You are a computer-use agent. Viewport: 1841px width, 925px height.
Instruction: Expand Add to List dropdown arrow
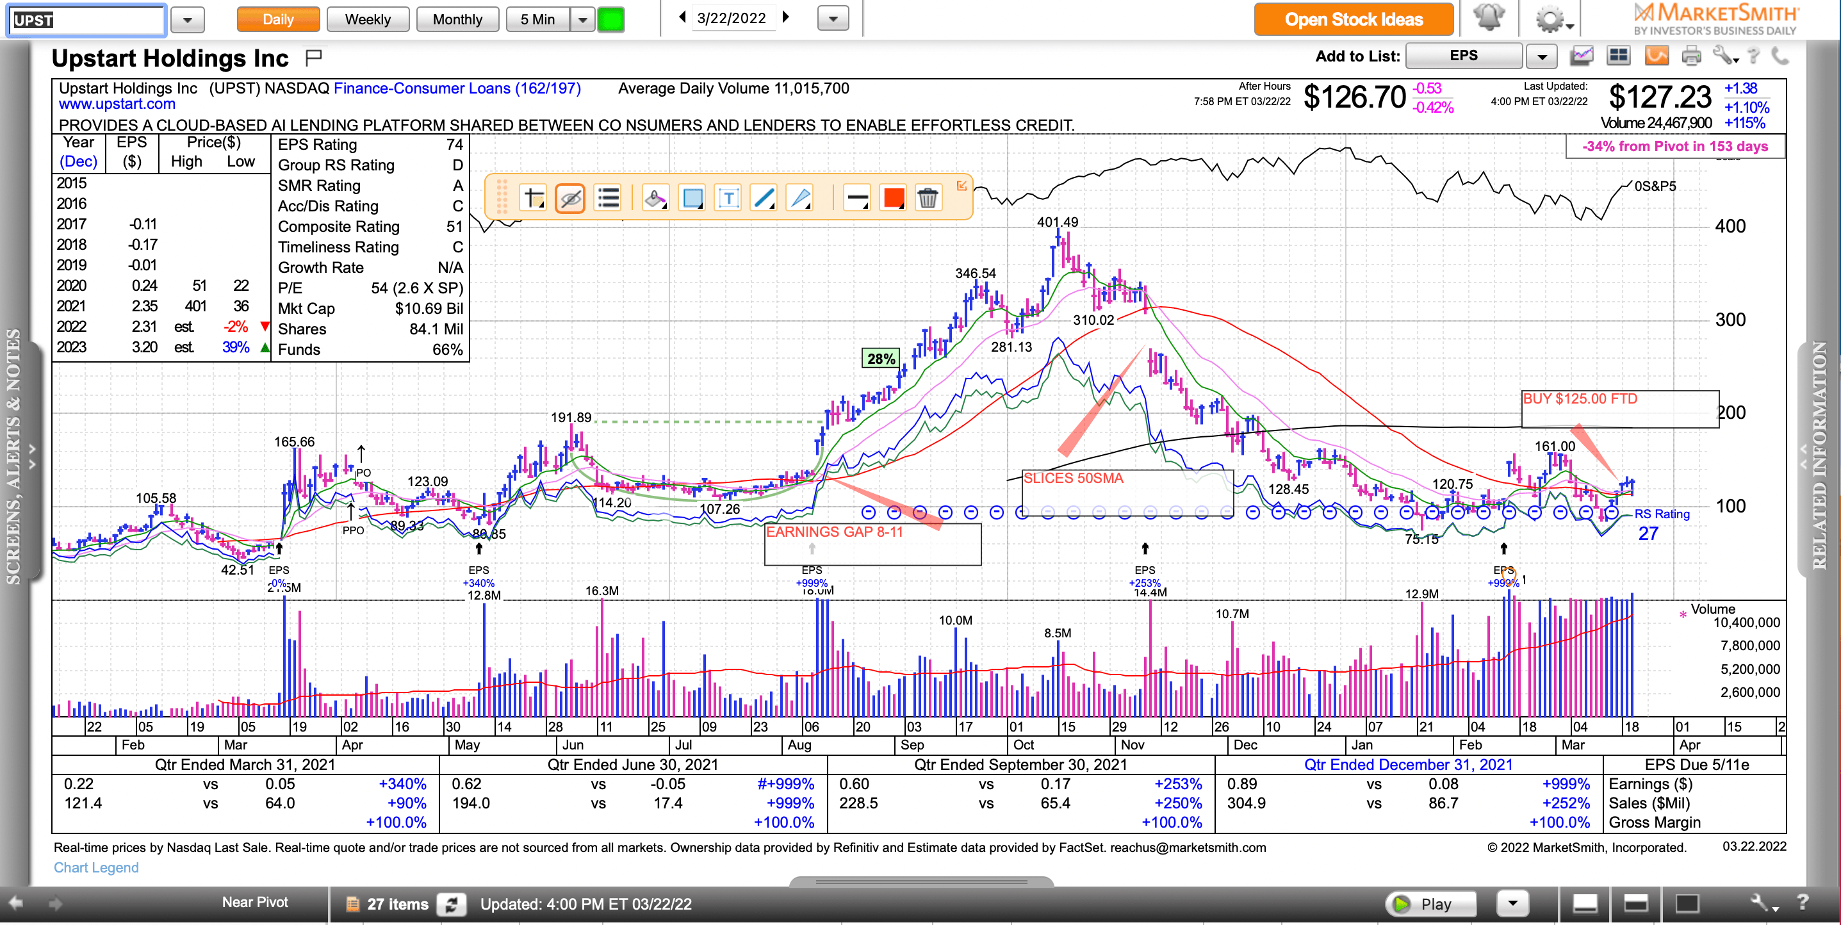[1542, 56]
